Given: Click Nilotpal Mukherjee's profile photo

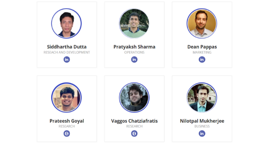Looking at the screenshot, I should pyautogui.click(x=202, y=98).
